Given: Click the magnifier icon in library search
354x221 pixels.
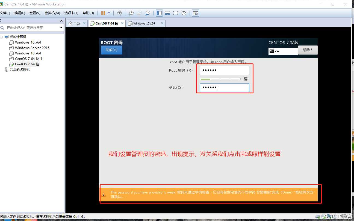Looking at the screenshot, I should tap(2, 28).
